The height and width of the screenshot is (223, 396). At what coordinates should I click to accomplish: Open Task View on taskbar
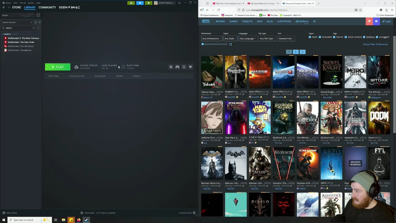pyautogui.click(x=56, y=220)
